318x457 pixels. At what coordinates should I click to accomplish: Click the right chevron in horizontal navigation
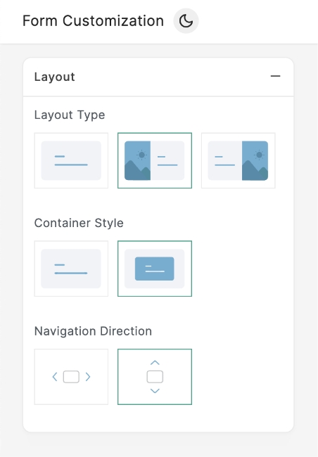(88, 377)
